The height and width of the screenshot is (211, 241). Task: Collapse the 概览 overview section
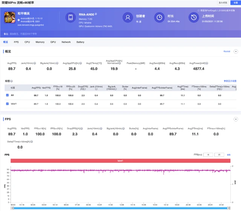click(236, 51)
